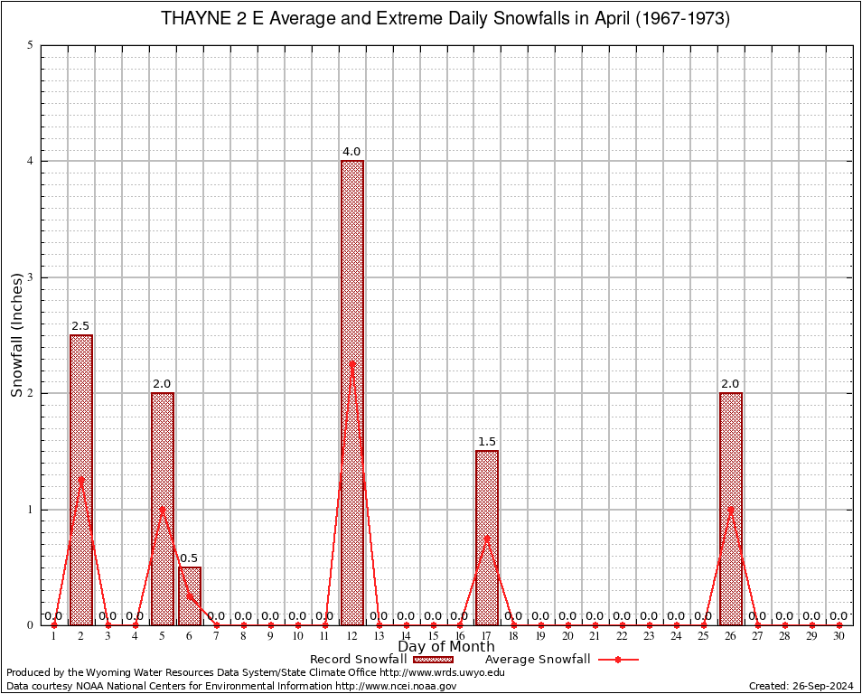The height and width of the screenshot is (694, 862).
Task: Click the Record Snowfall legend swatch
Action: click(434, 660)
